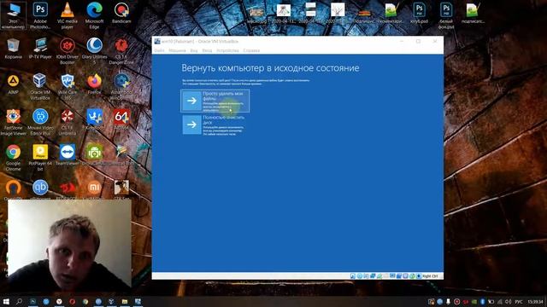Click the Right Ctrl host key indicator

pyautogui.click(x=430, y=276)
